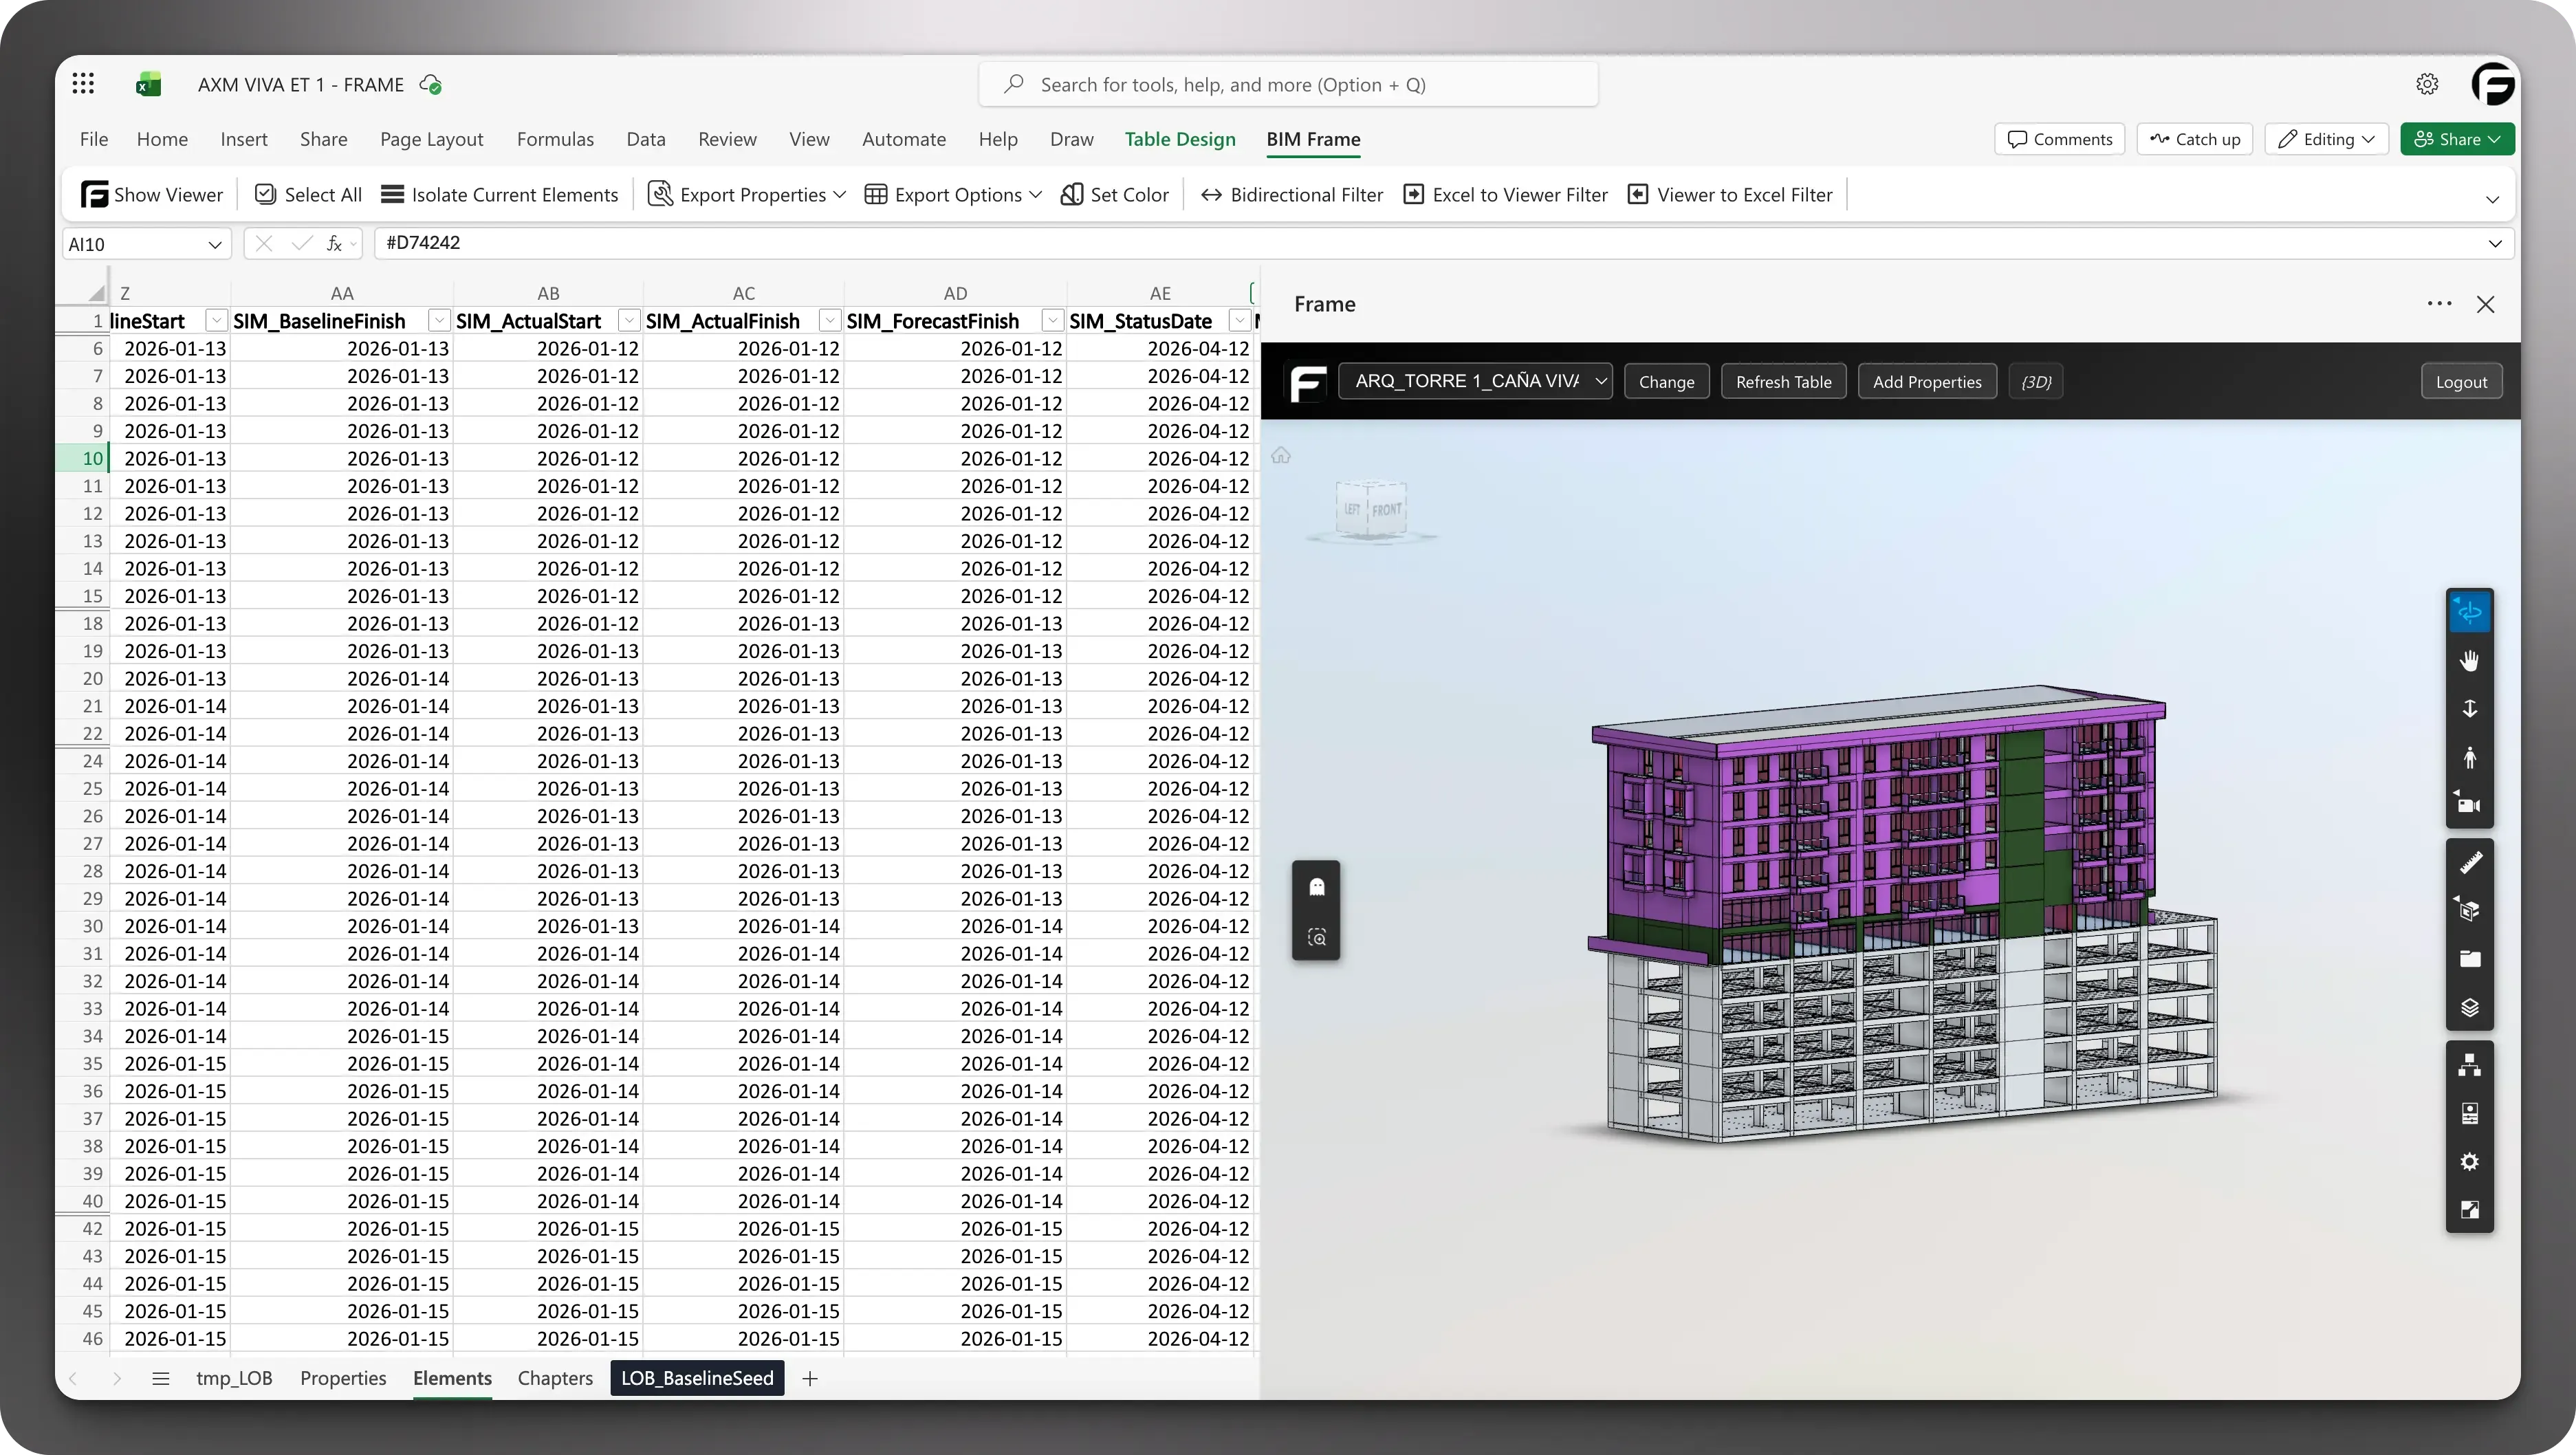Click the Add Properties button
The width and height of the screenshot is (2576, 1455).
pyautogui.click(x=1926, y=381)
